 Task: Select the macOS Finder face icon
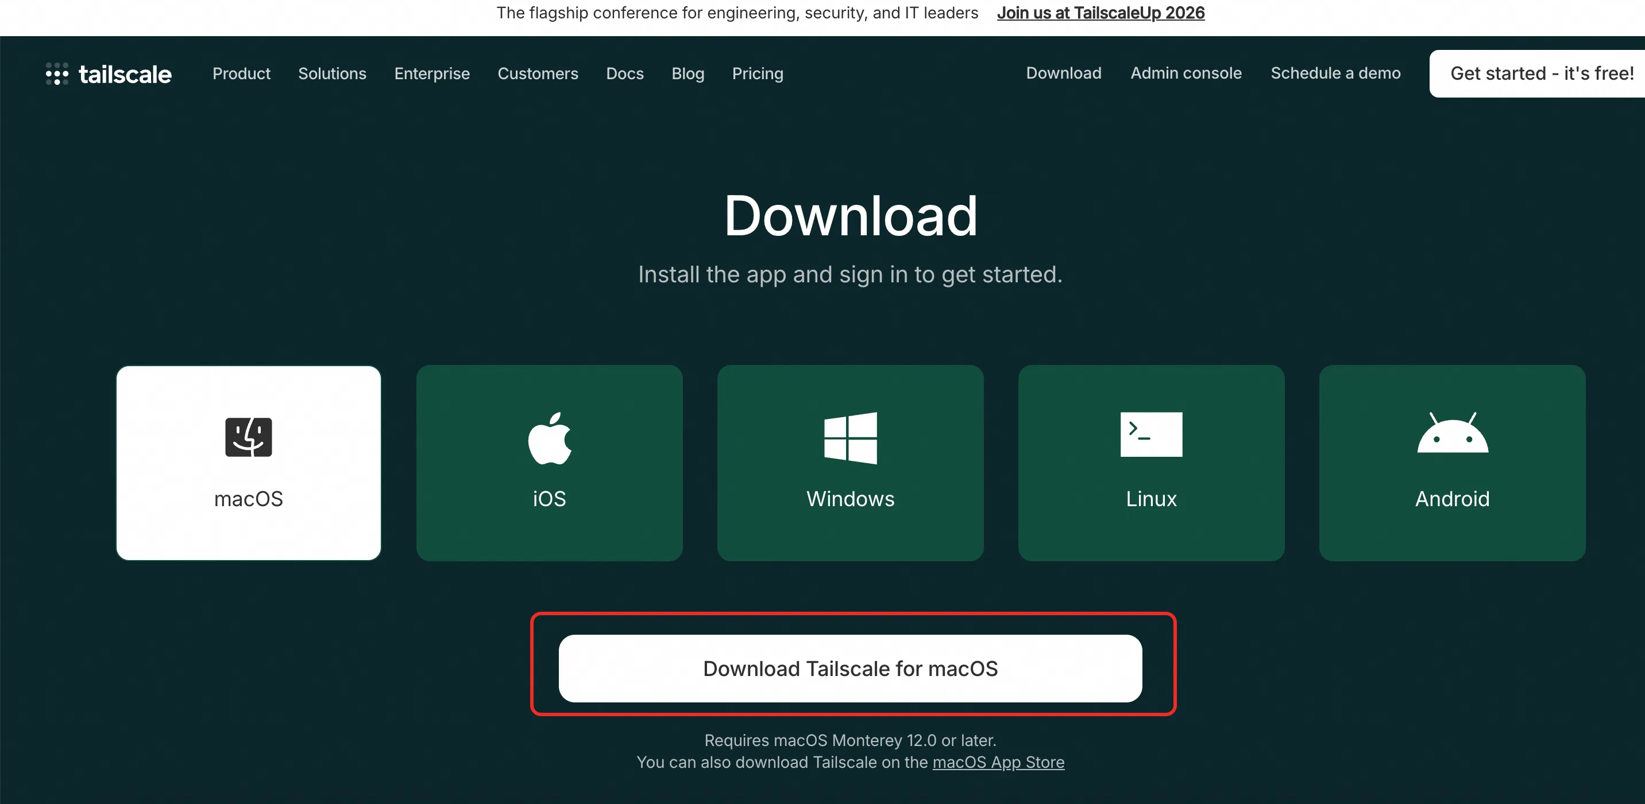pos(248,437)
